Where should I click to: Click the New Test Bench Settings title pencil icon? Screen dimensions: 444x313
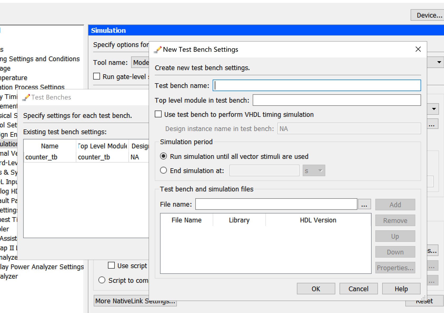[157, 50]
